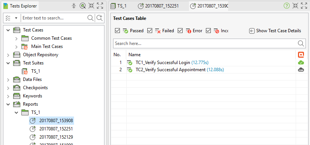Click the search magnifier icon in Tests Explorer

pyautogui.click(x=90, y=18)
